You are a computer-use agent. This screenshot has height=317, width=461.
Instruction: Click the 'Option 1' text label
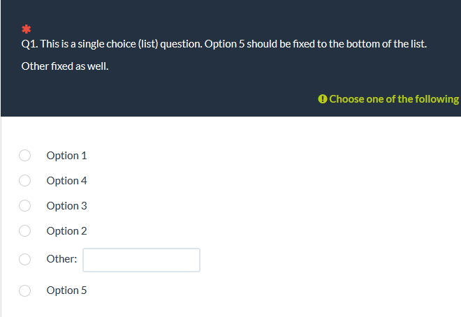point(67,156)
